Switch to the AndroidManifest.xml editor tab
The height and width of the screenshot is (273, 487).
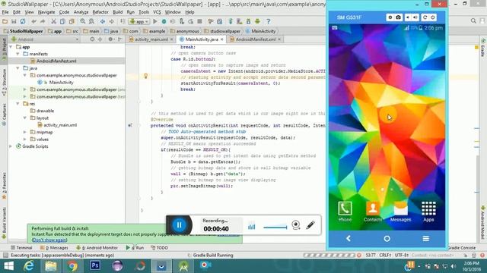click(x=255, y=39)
